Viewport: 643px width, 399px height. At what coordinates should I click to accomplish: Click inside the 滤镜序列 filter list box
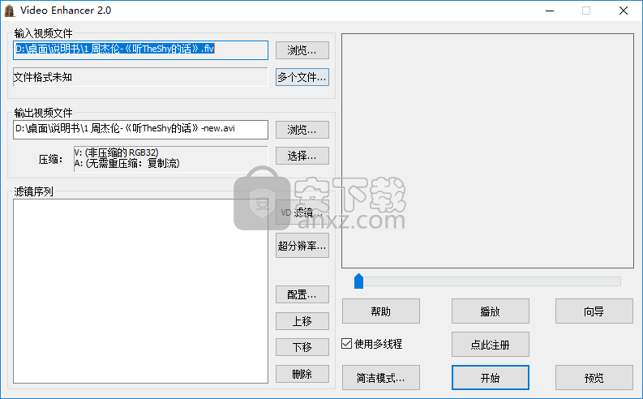click(140, 291)
